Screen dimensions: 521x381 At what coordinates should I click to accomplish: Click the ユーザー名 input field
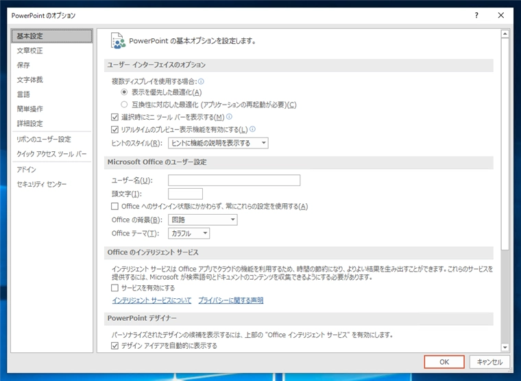coord(234,180)
